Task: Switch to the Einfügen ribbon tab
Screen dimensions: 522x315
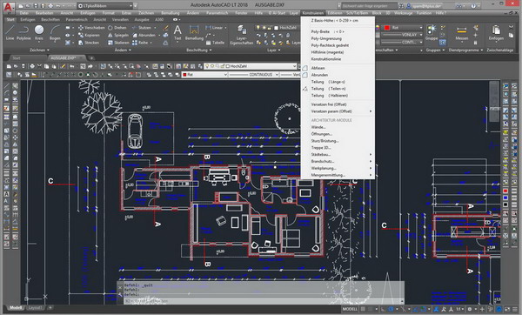Action: coord(28,20)
